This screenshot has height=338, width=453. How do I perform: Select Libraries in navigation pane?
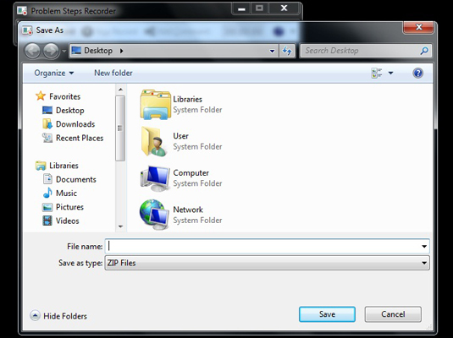pos(64,166)
